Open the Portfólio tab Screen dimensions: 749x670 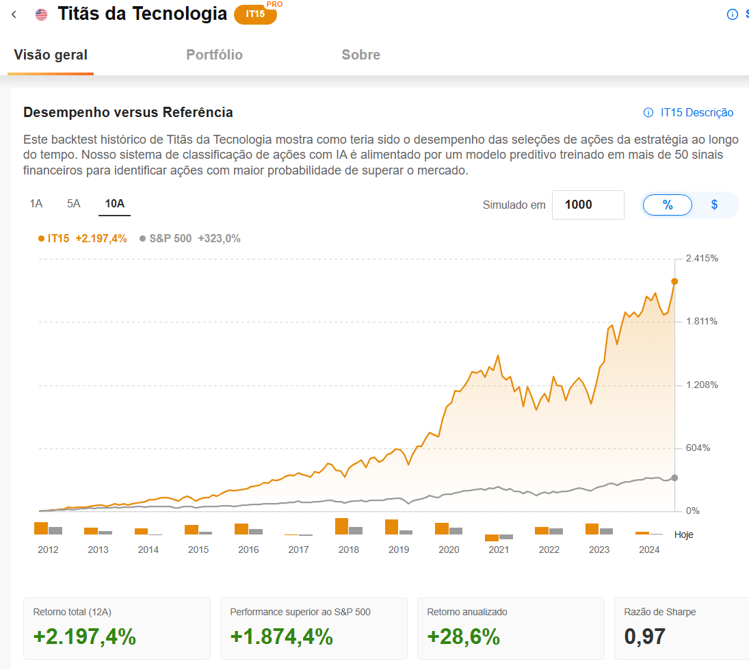[214, 55]
